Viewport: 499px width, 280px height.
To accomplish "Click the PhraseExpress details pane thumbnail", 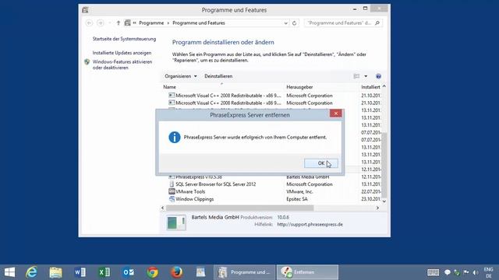I will [176, 222].
